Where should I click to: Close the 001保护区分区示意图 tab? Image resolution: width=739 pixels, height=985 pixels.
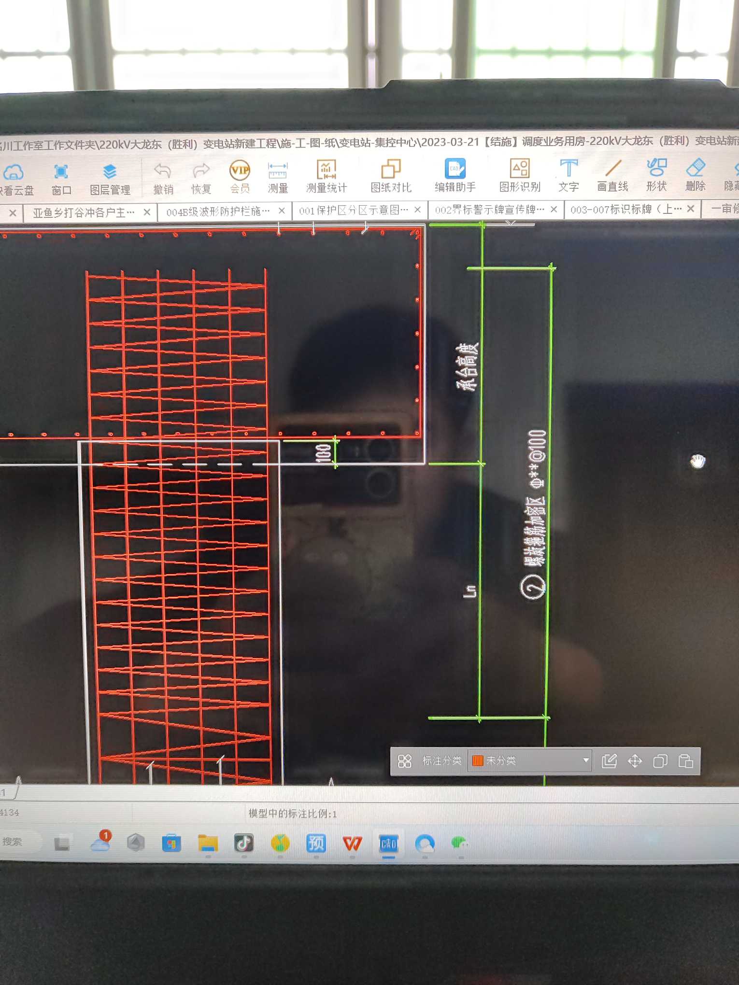pyautogui.click(x=418, y=210)
